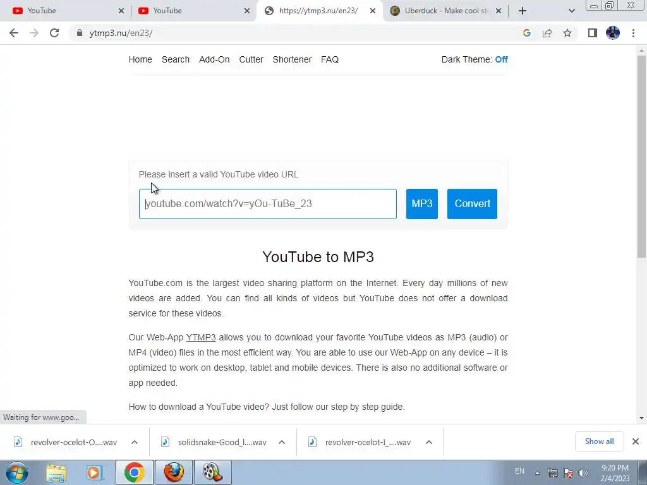Open the Chrome three-dot menu
Screen dimensions: 647x485
point(633,33)
